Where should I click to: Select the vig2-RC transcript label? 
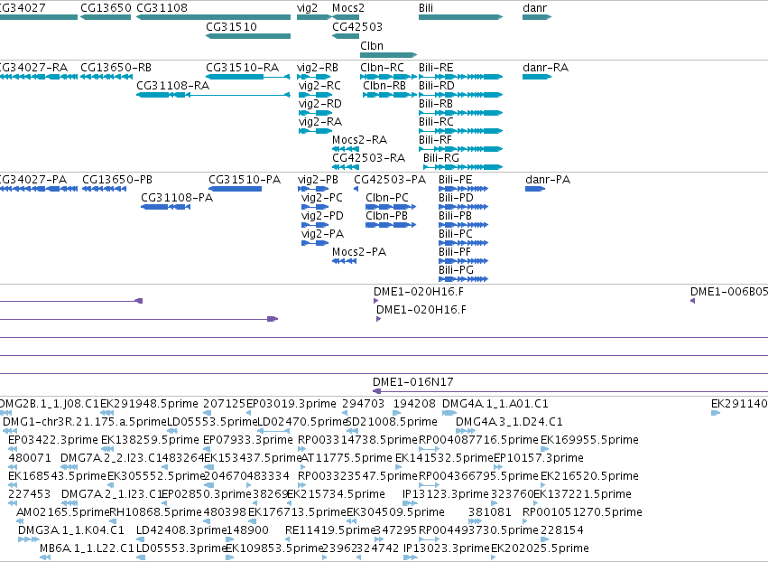coord(319,86)
